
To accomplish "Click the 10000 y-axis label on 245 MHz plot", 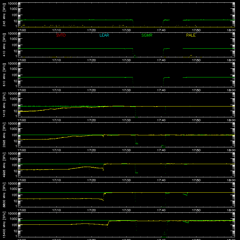I will (13, 4).
